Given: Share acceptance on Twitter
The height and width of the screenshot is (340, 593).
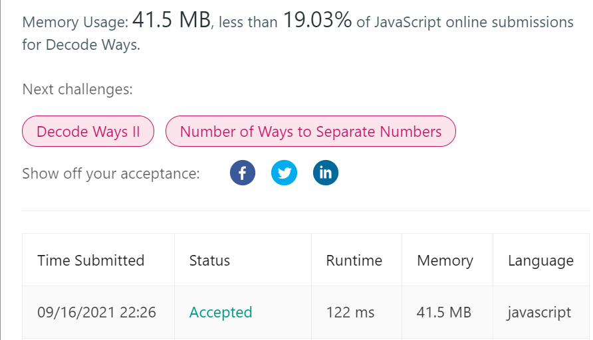Looking at the screenshot, I should (x=284, y=173).
